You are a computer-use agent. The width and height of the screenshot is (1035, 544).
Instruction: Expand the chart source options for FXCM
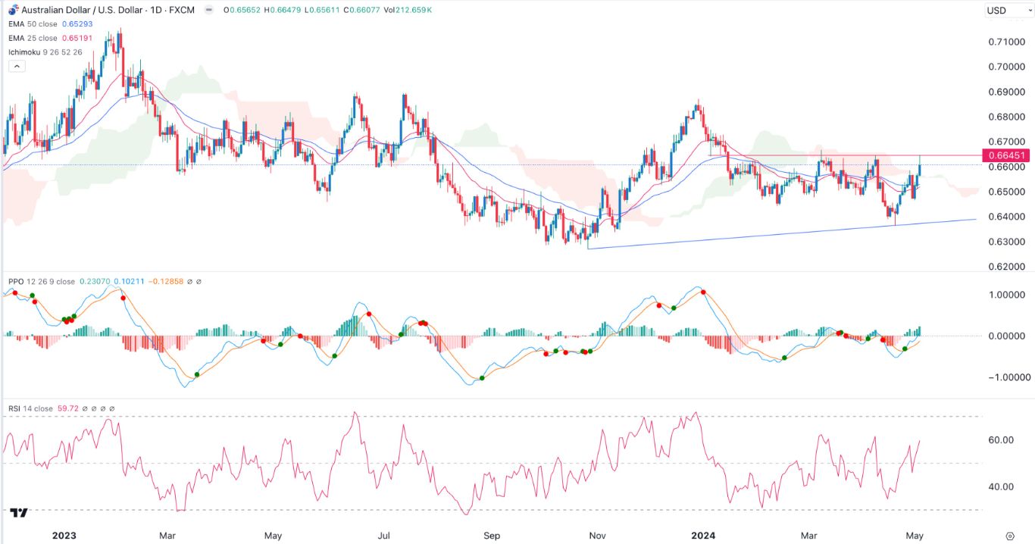[182, 10]
